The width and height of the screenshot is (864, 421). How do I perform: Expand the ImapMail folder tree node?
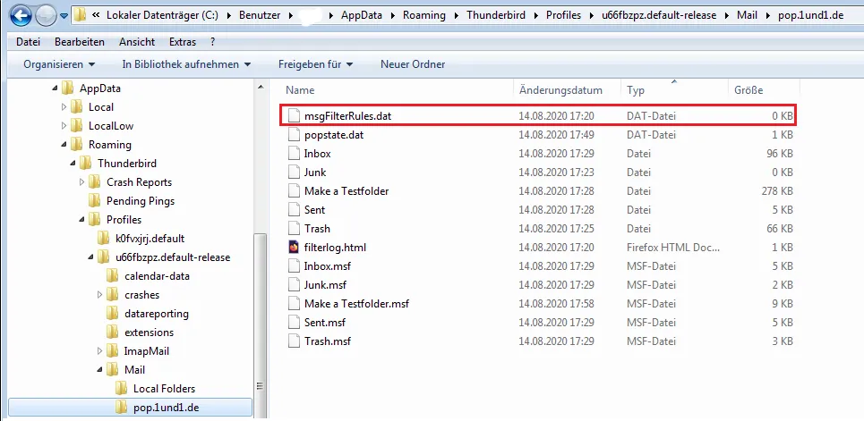coord(99,351)
